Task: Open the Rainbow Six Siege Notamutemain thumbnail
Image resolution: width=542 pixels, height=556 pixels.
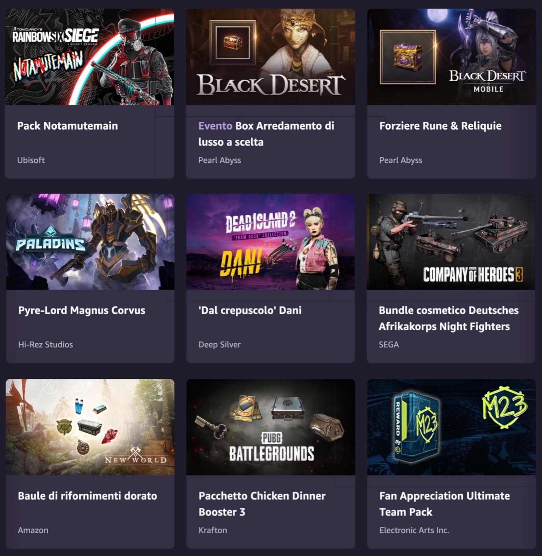Action: tap(89, 57)
